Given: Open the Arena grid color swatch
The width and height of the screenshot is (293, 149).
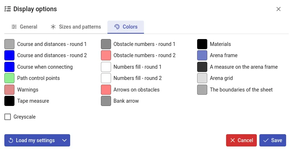Looking at the screenshot, I should tap(202, 78).
